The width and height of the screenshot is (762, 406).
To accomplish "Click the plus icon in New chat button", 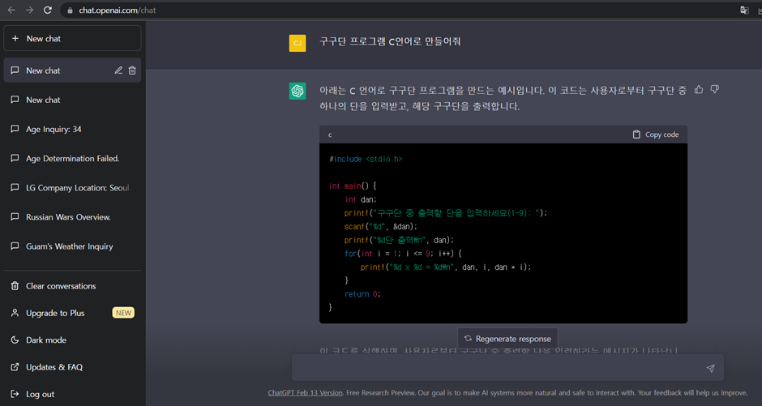I will [x=15, y=38].
